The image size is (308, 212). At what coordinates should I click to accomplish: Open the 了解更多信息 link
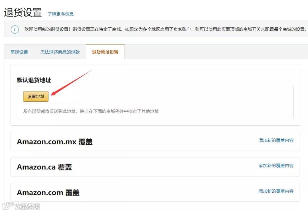click(61, 13)
